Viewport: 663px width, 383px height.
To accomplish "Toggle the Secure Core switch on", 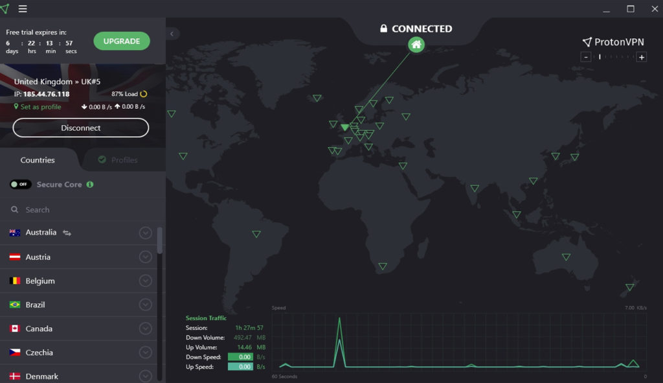I will [20, 185].
